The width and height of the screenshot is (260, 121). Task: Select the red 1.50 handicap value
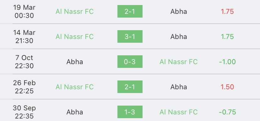pyautogui.click(x=227, y=87)
